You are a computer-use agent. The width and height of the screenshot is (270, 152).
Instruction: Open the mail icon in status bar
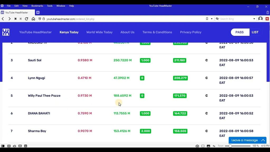point(20,146)
